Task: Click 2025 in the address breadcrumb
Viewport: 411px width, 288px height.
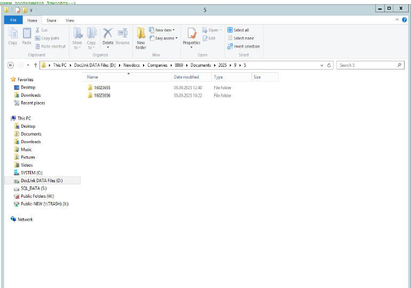Action: click(223, 65)
